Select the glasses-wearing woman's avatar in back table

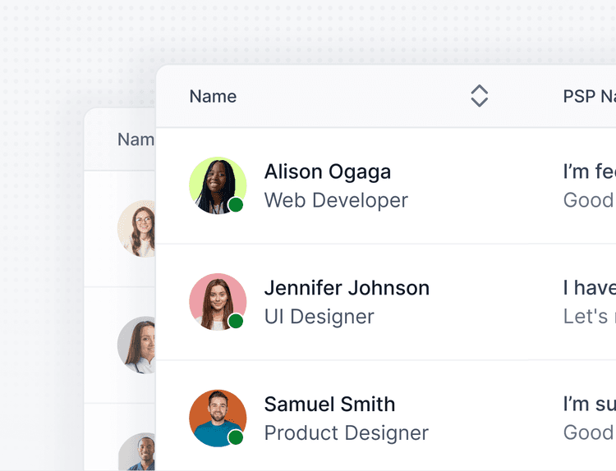tap(138, 229)
